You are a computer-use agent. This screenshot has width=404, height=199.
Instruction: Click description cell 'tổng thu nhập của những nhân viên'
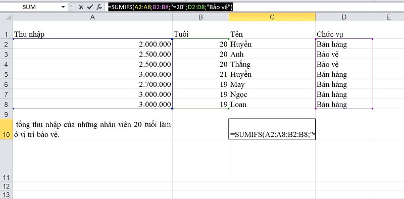click(92, 129)
